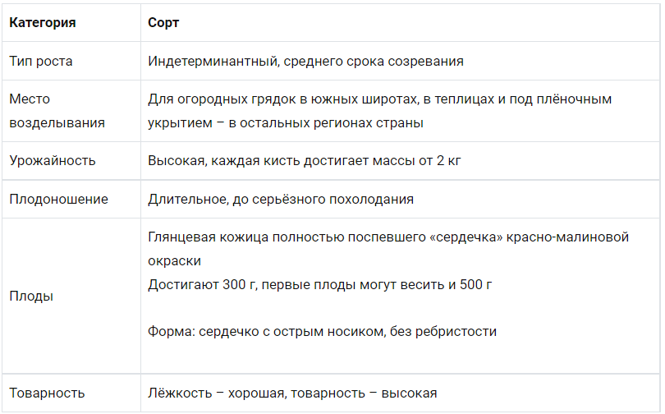
Task: Select the Плоды row label
Action: [x=31, y=296]
